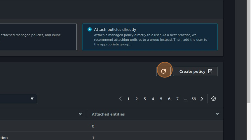
Task: Jump to page 3 of policies
Action: pyautogui.click(x=145, y=99)
